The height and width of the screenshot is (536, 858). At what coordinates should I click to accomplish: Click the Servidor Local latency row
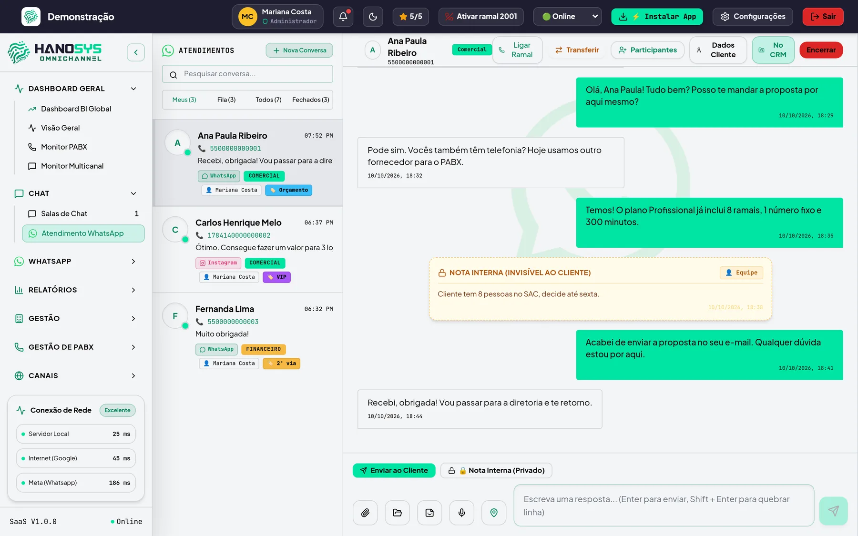point(76,434)
